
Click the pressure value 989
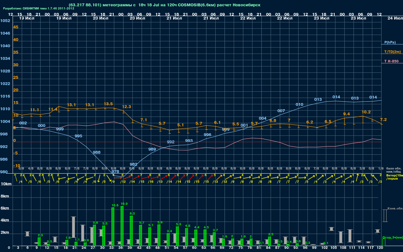152,149
